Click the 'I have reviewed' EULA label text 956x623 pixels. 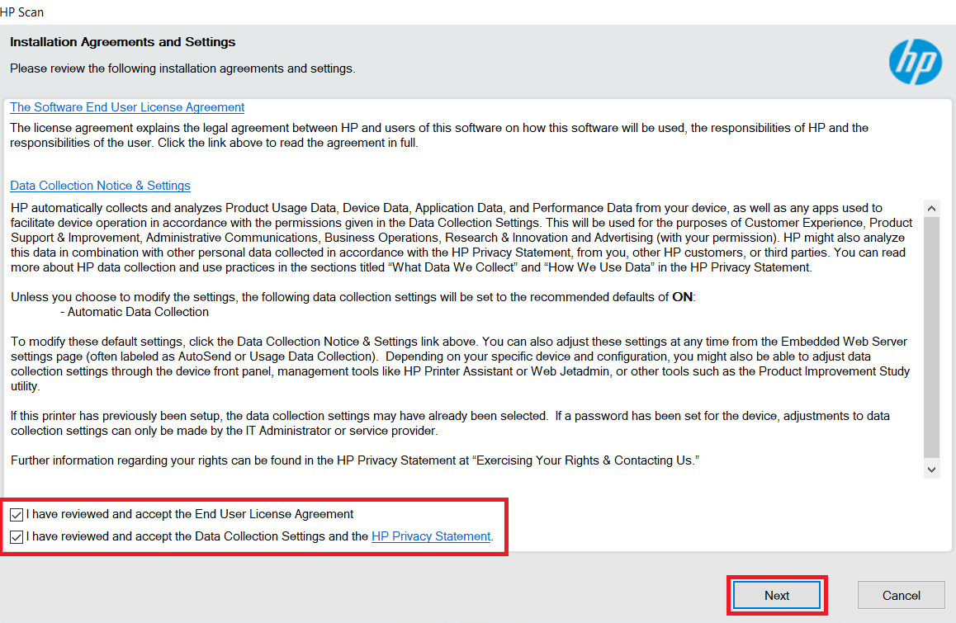[190, 514]
